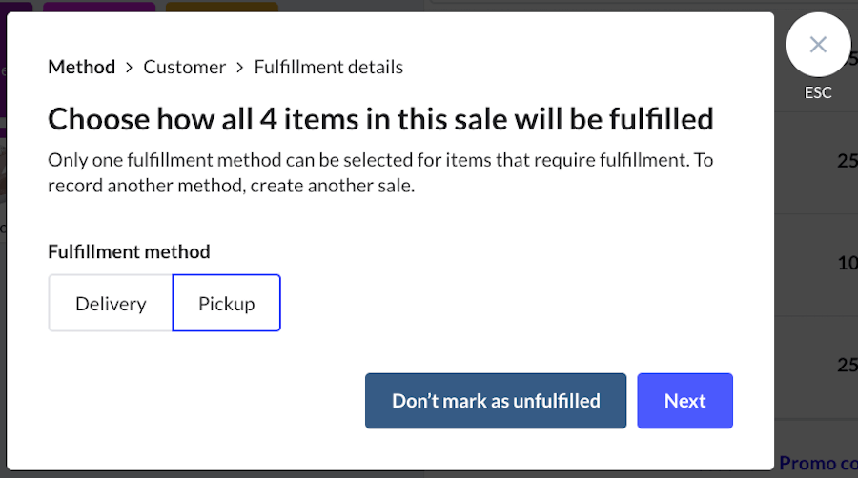The image size is (858, 478).
Task: Click the Fulfillment method field label
Action: click(x=129, y=251)
